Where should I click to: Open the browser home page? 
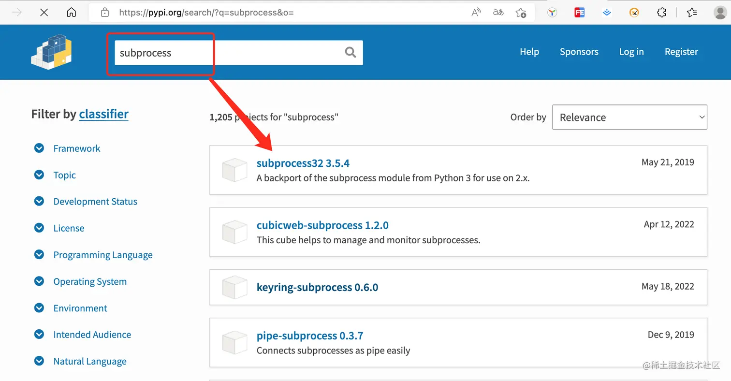click(71, 13)
